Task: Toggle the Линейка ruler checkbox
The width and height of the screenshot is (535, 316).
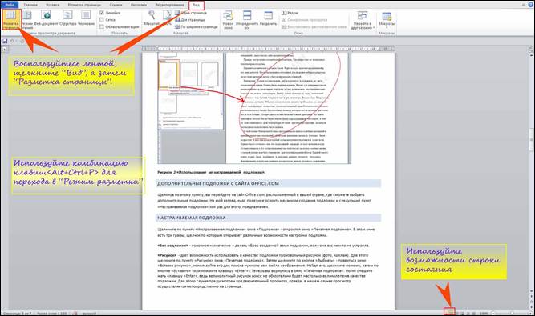Action: [x=102, y=13]
